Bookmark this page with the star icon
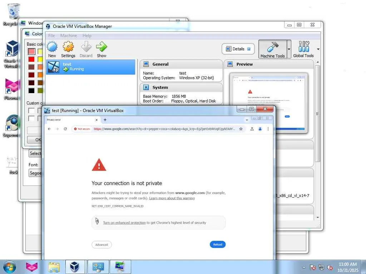366x274 pixels. (241, 129)
